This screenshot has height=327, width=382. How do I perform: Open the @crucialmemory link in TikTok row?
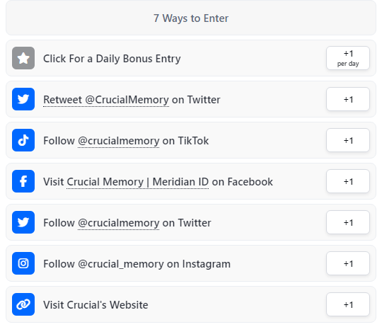[118, 141]
